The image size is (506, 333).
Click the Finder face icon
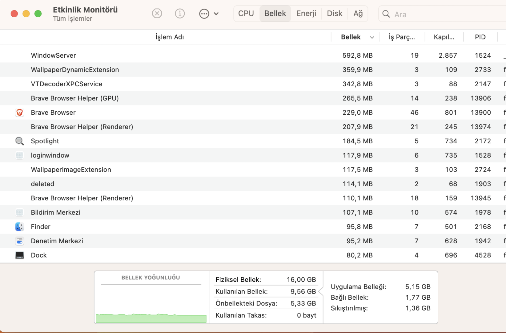point(19,227)
